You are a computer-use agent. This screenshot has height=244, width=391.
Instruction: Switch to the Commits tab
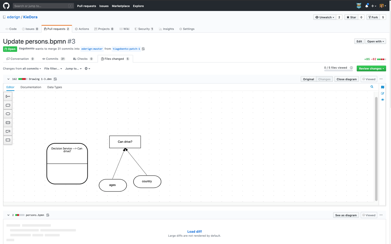pyautogui.click(x=54, y=59)
